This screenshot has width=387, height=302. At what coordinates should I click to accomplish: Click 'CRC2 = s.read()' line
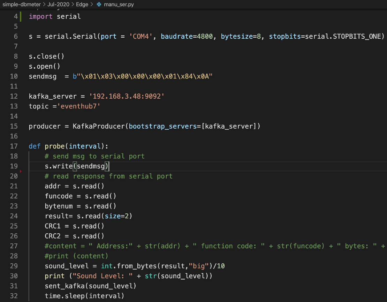point(75,236)
